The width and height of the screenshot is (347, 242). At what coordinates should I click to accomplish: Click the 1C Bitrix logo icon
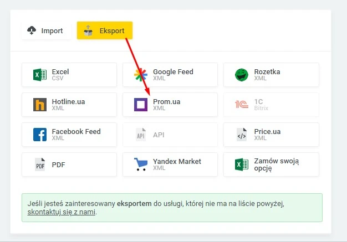coord(241,105)
